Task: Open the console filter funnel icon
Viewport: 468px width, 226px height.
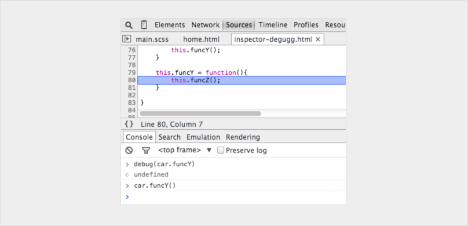Action: click(x=145, y=151)
